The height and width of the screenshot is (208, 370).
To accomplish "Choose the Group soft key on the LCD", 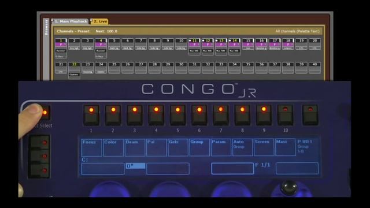I will tap(199, 147).
